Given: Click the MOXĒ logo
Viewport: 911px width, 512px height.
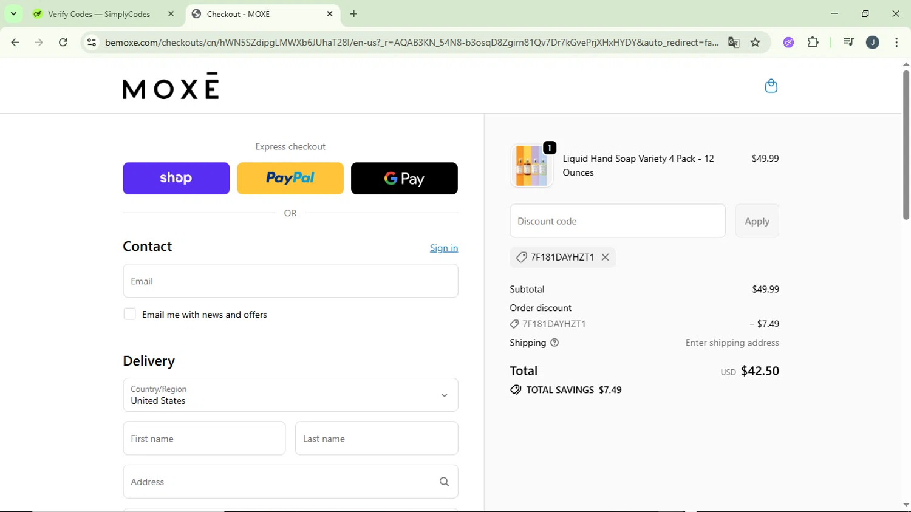Looking at the screenshot, I should (x=171, y=86).
